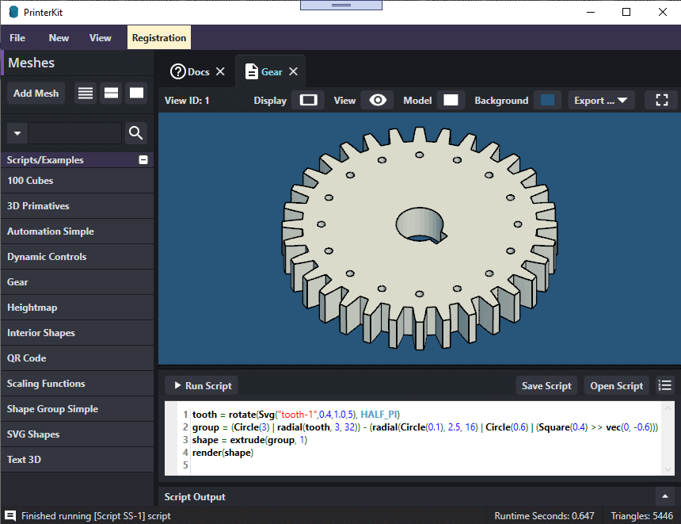
Task: Minimize the PrinterKit window
Action: pyautogui.click(x=591, y=12)
